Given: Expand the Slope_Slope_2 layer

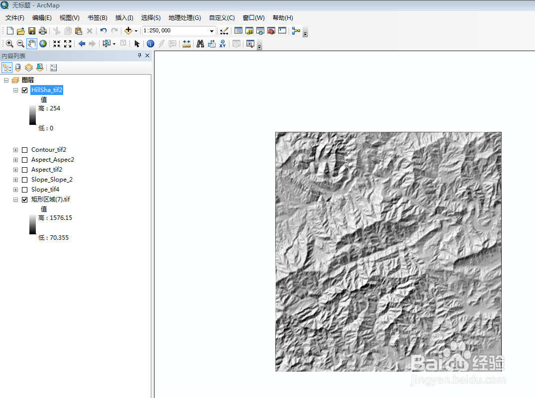Looking at the screenshot, I should pos(16,180).
